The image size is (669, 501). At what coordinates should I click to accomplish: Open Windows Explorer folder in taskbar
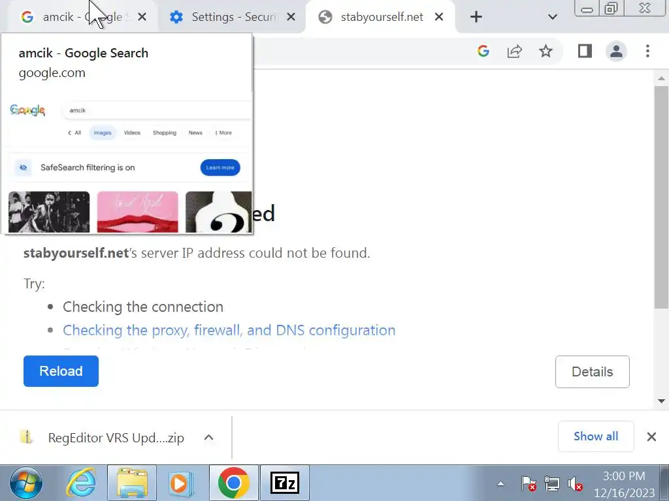[x=132, y=483]
